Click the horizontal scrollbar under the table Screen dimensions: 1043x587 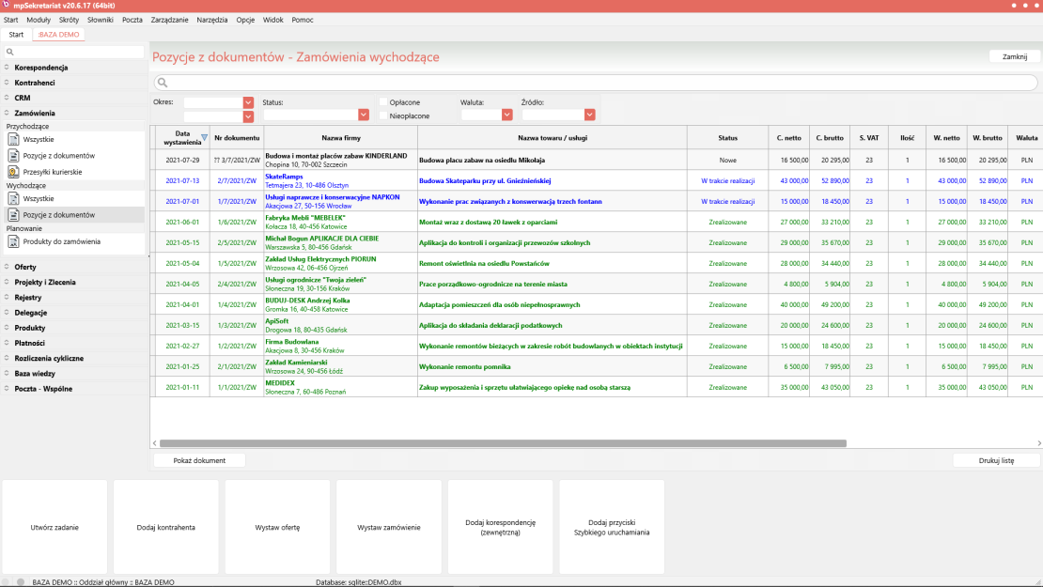[503, 443]
